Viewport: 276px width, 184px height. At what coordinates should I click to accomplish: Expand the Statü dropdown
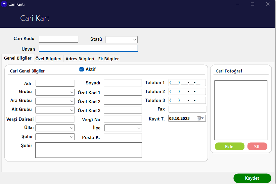click(x=134, y=40)
